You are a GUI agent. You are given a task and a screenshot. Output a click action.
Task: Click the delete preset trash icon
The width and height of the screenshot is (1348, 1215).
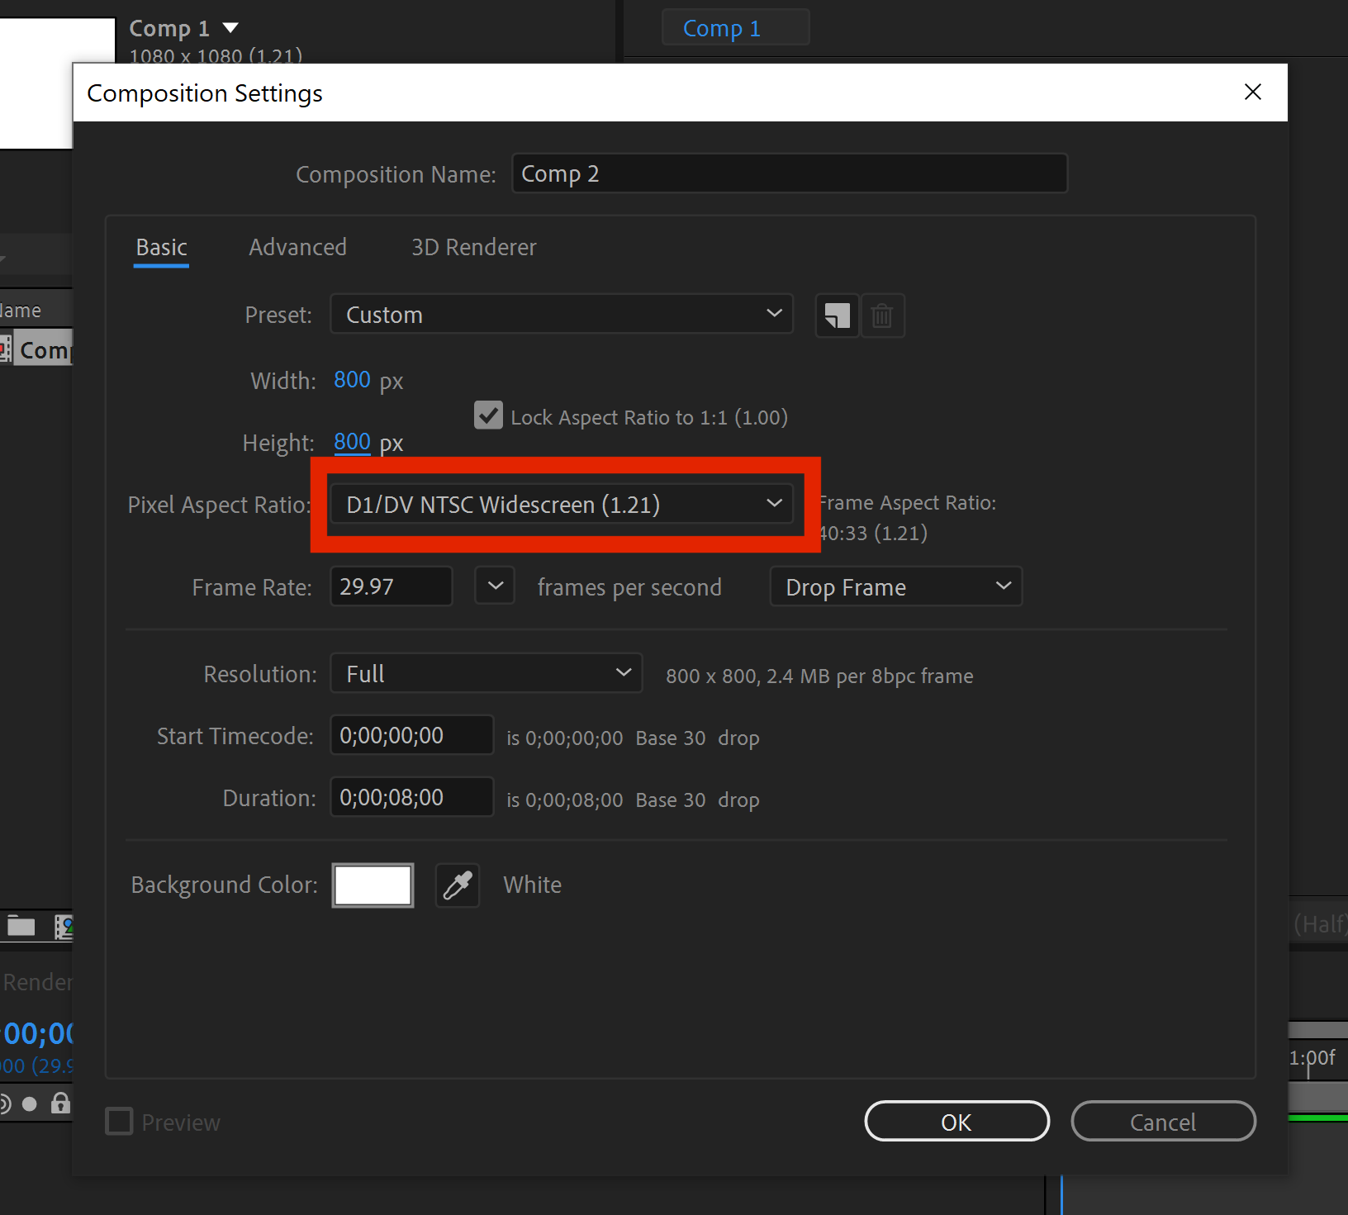pyautogui.click(x=882, y=316)
